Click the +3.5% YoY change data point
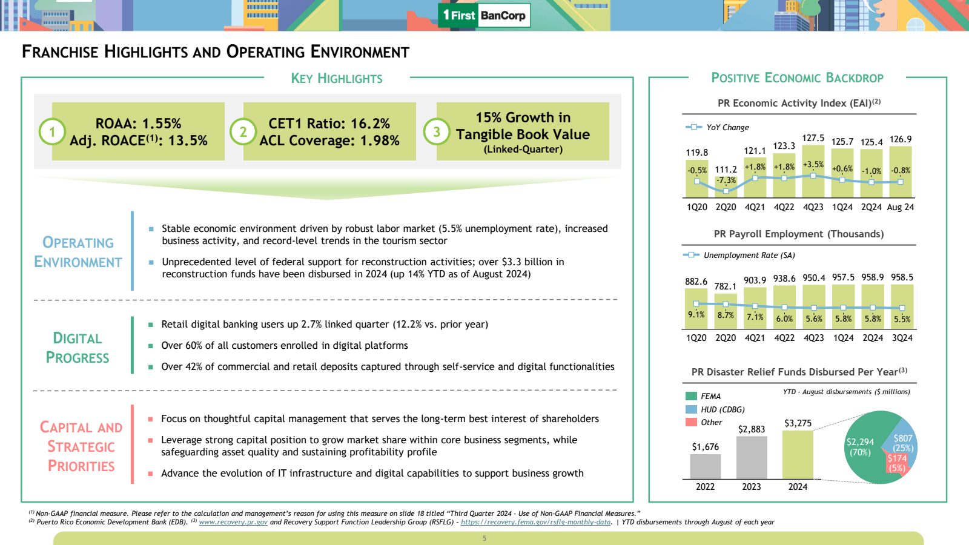 point(813,176)
